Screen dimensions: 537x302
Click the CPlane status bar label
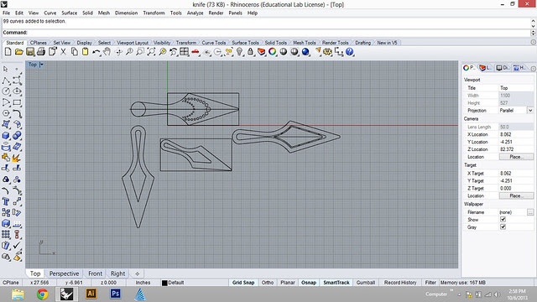tap(11, 283)
